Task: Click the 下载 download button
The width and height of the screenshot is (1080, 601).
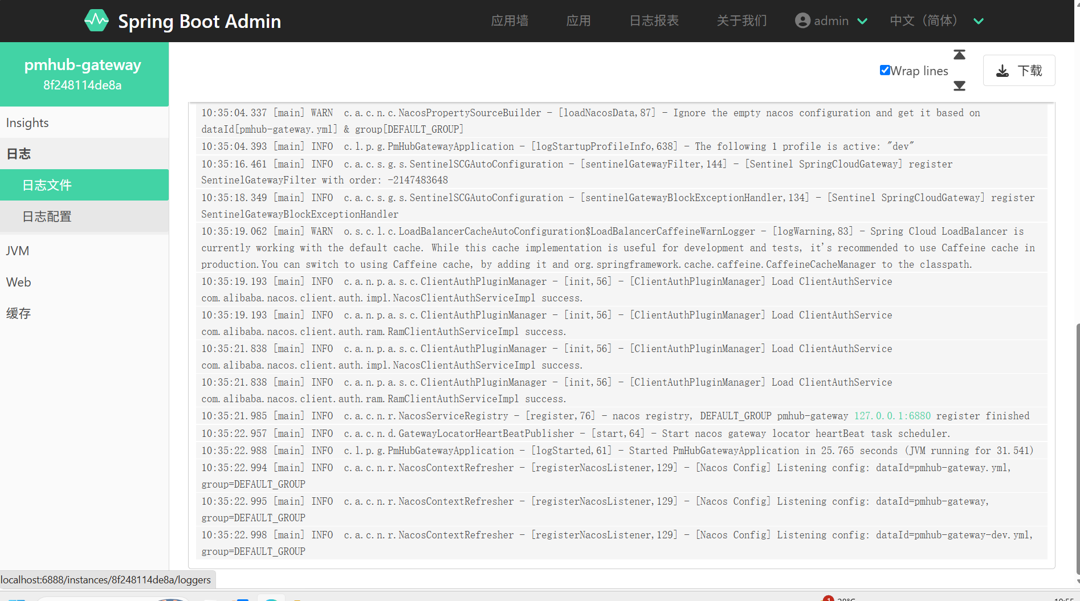Action: click(x=1019, y=71)
